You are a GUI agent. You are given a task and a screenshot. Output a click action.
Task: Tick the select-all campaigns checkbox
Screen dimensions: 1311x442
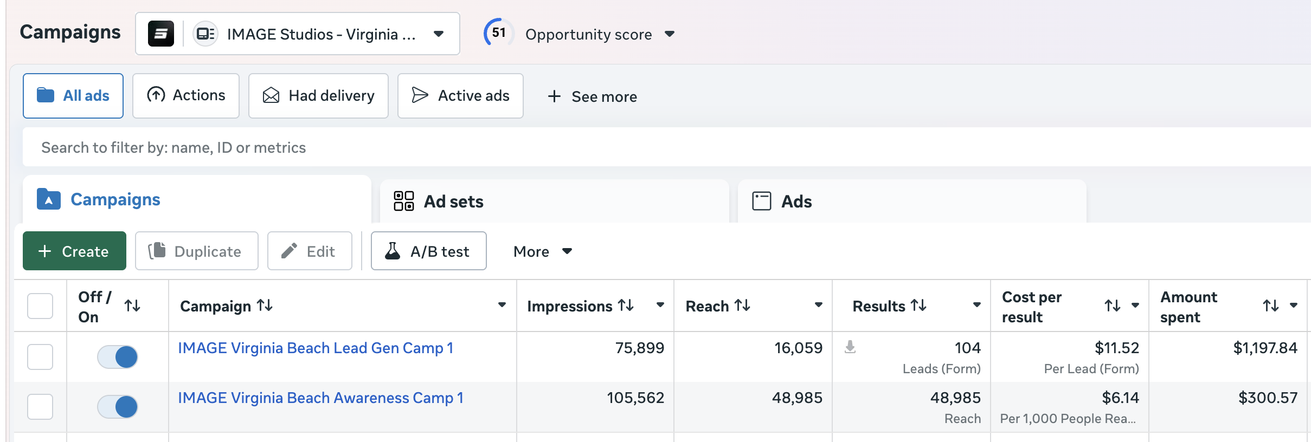click(40, 306)
